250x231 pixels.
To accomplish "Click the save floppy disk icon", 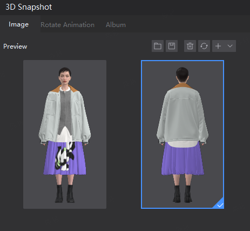I will (x=172, y=46).
